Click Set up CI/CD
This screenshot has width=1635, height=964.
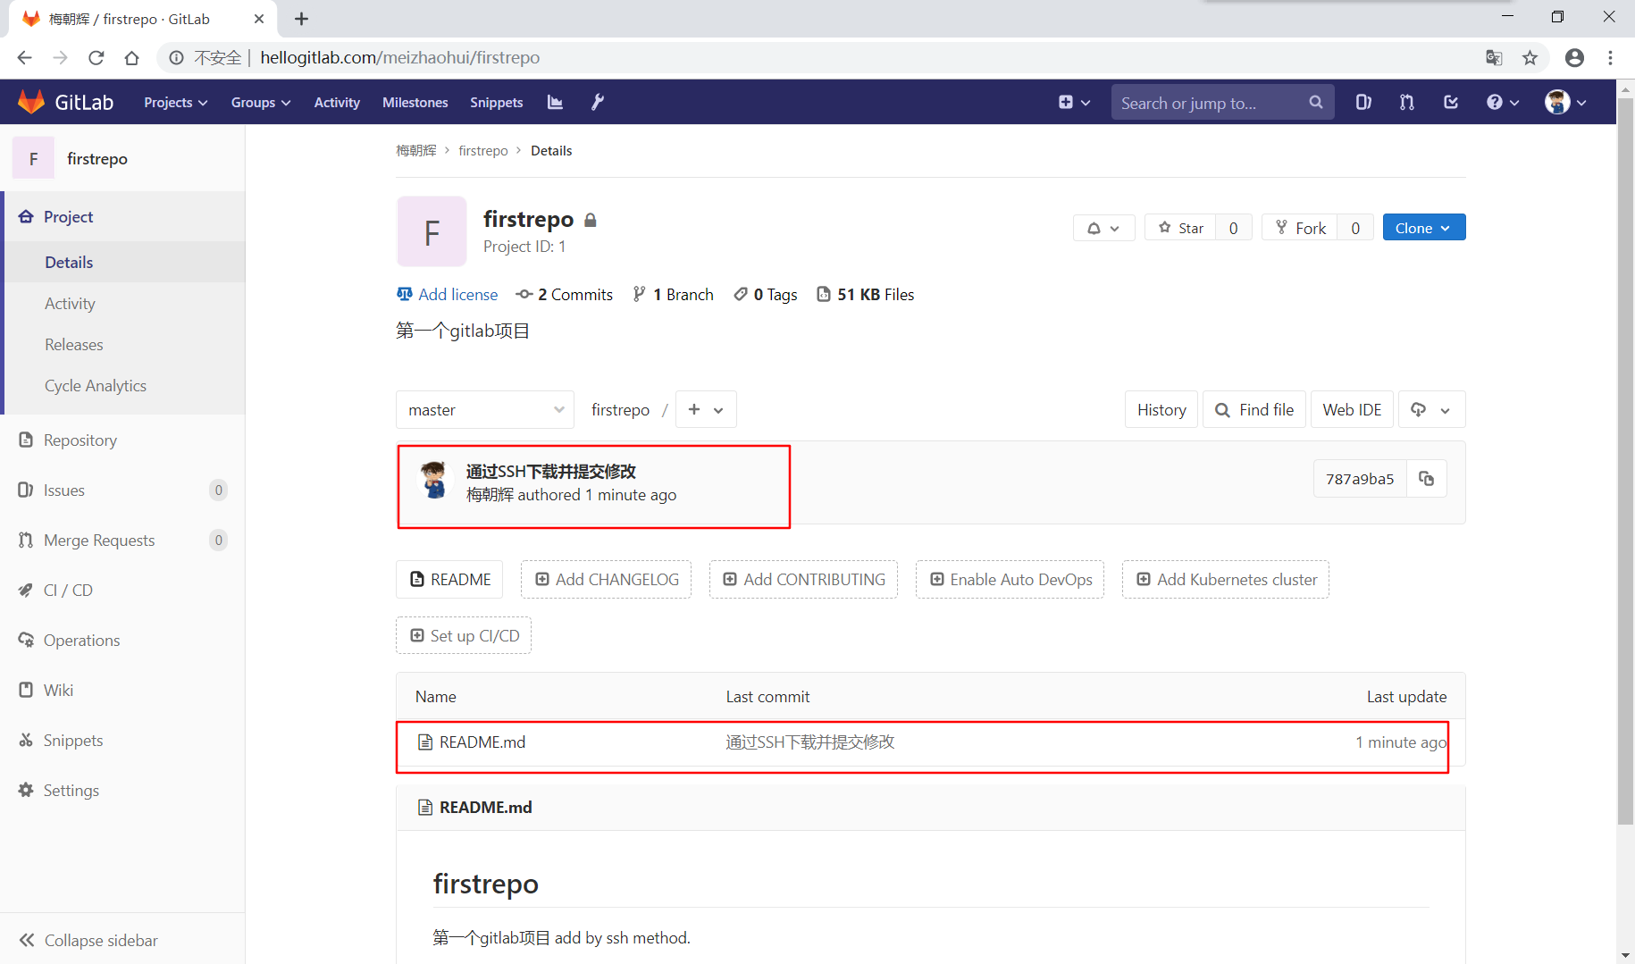point(464,635)
